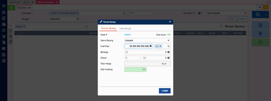271x101 pixels.
Task: Close the Data Baru sub-tab
Action: click(30, 8)
